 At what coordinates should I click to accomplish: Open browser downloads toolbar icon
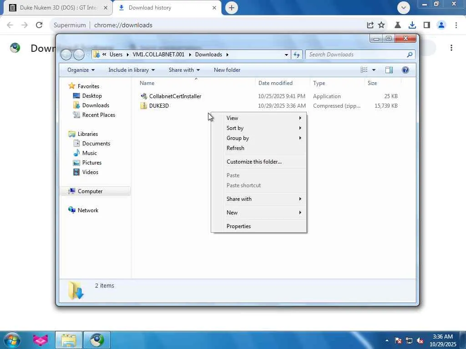[x=412, y=25]
